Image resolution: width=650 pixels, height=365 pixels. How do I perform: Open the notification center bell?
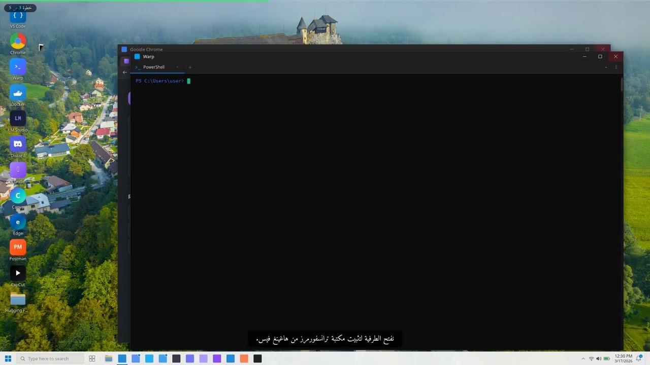pyautogui.click(x=639, y=358)
